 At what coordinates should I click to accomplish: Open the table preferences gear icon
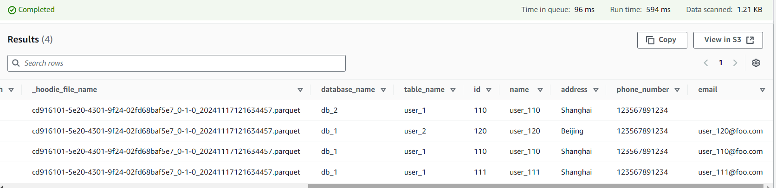(x=756, y=63)
